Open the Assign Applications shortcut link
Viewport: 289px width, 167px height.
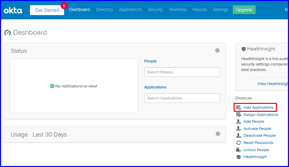261,115
